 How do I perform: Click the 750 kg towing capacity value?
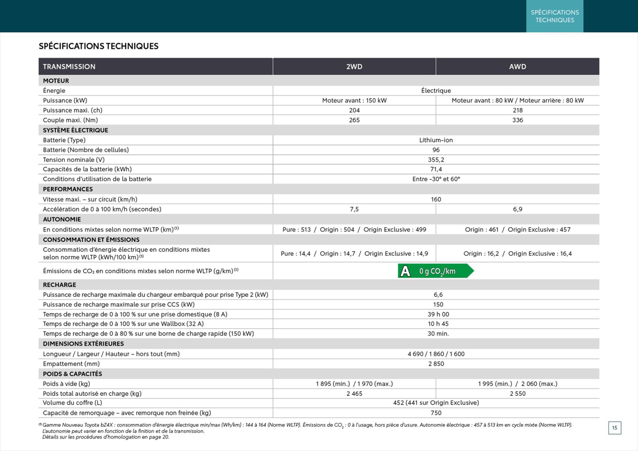coord(436,413)
